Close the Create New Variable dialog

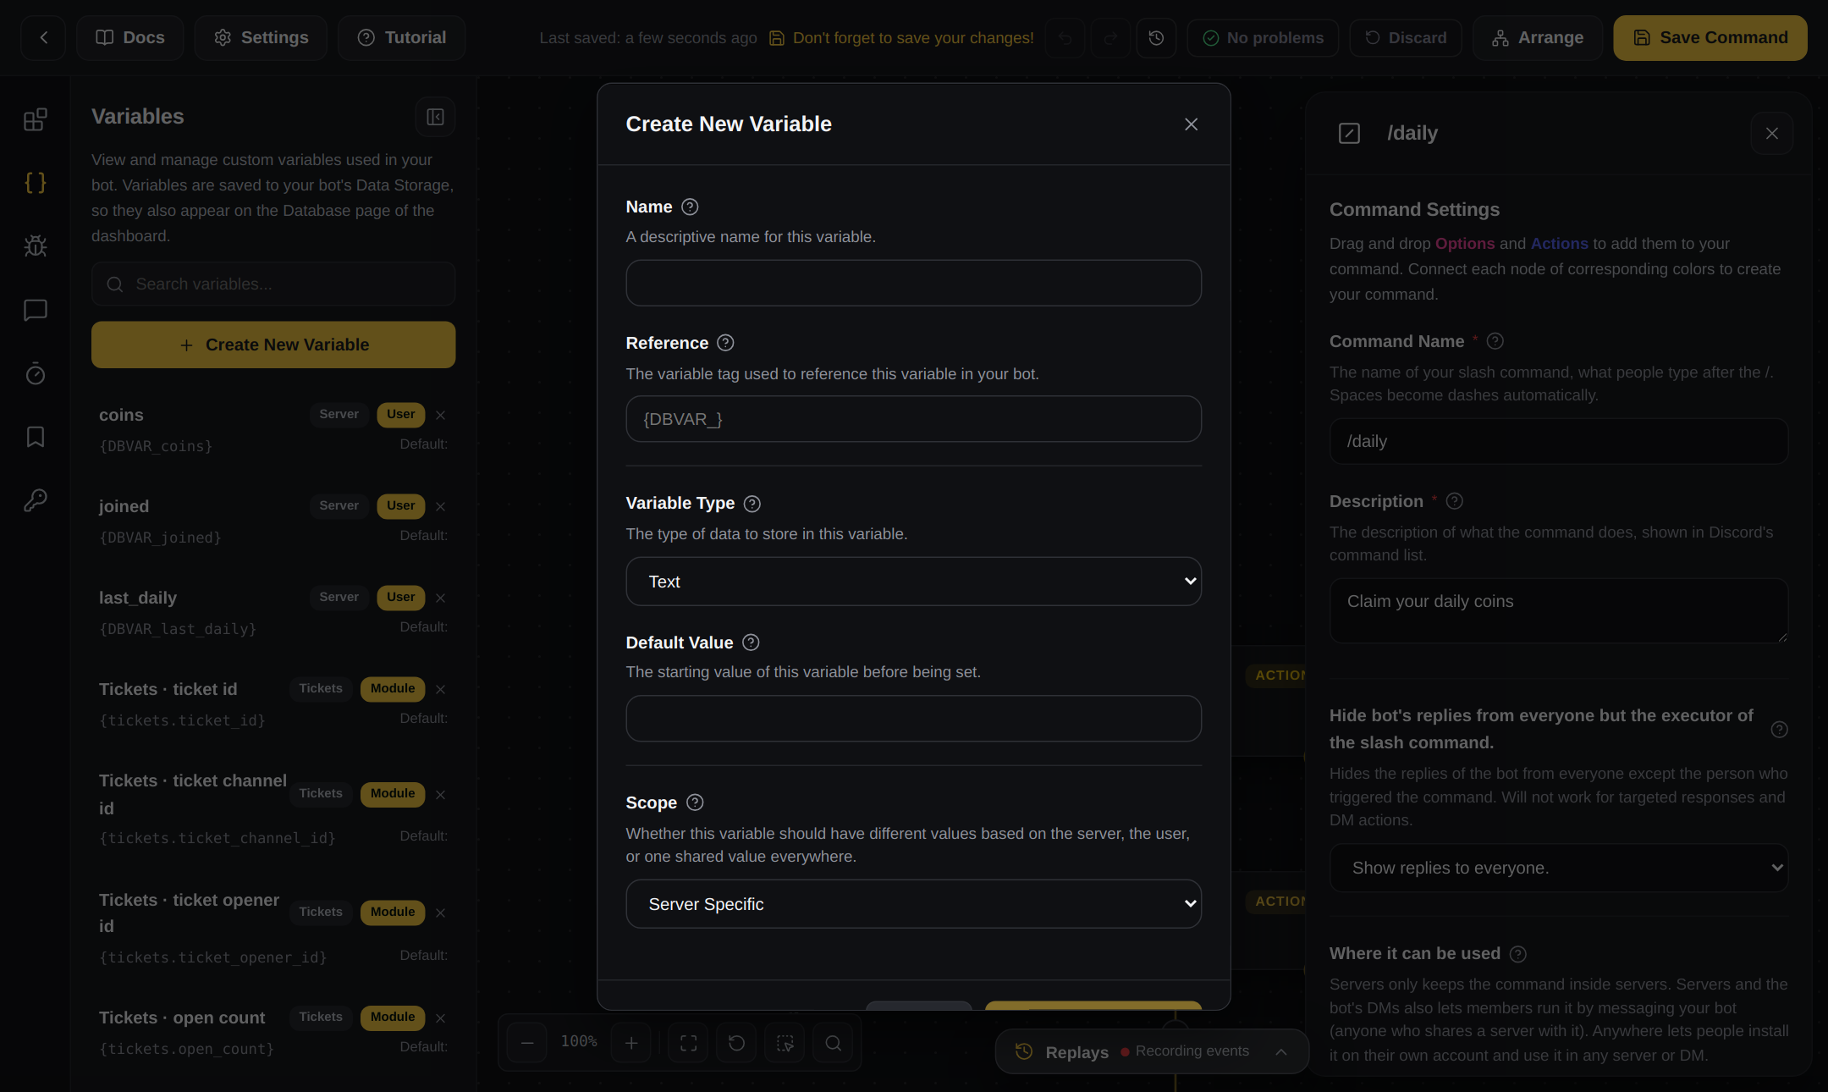pos(1191,124)
